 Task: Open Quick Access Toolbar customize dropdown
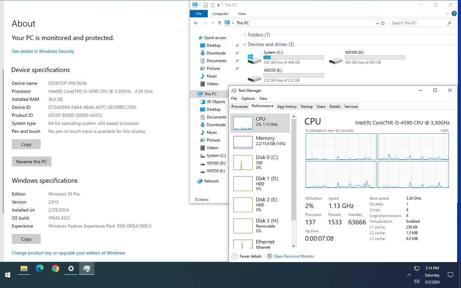pos(218,5)
